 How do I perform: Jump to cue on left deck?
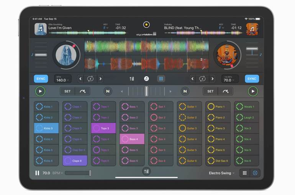click(83, 91)
